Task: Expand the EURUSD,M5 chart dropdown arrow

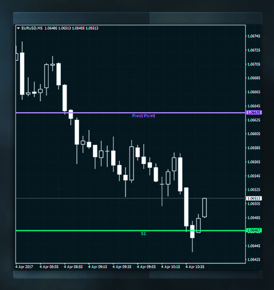Action: [18, 28]
